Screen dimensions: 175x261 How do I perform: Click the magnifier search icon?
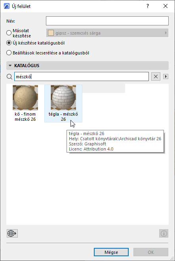tap(10, 77)
